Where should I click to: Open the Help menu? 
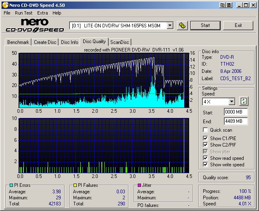[57, 13]
